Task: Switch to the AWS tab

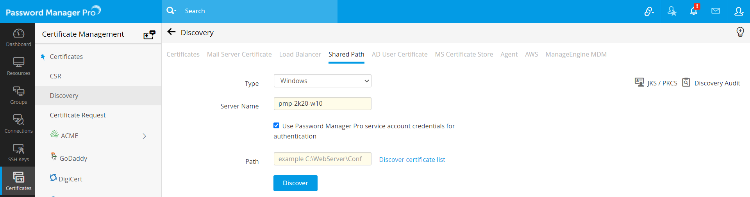Action: coord(532,54)
